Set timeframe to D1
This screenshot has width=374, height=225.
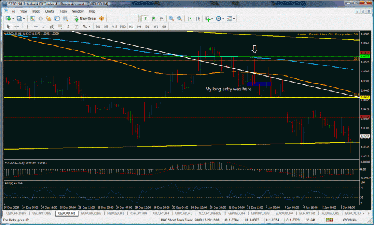tap(147, 26)
